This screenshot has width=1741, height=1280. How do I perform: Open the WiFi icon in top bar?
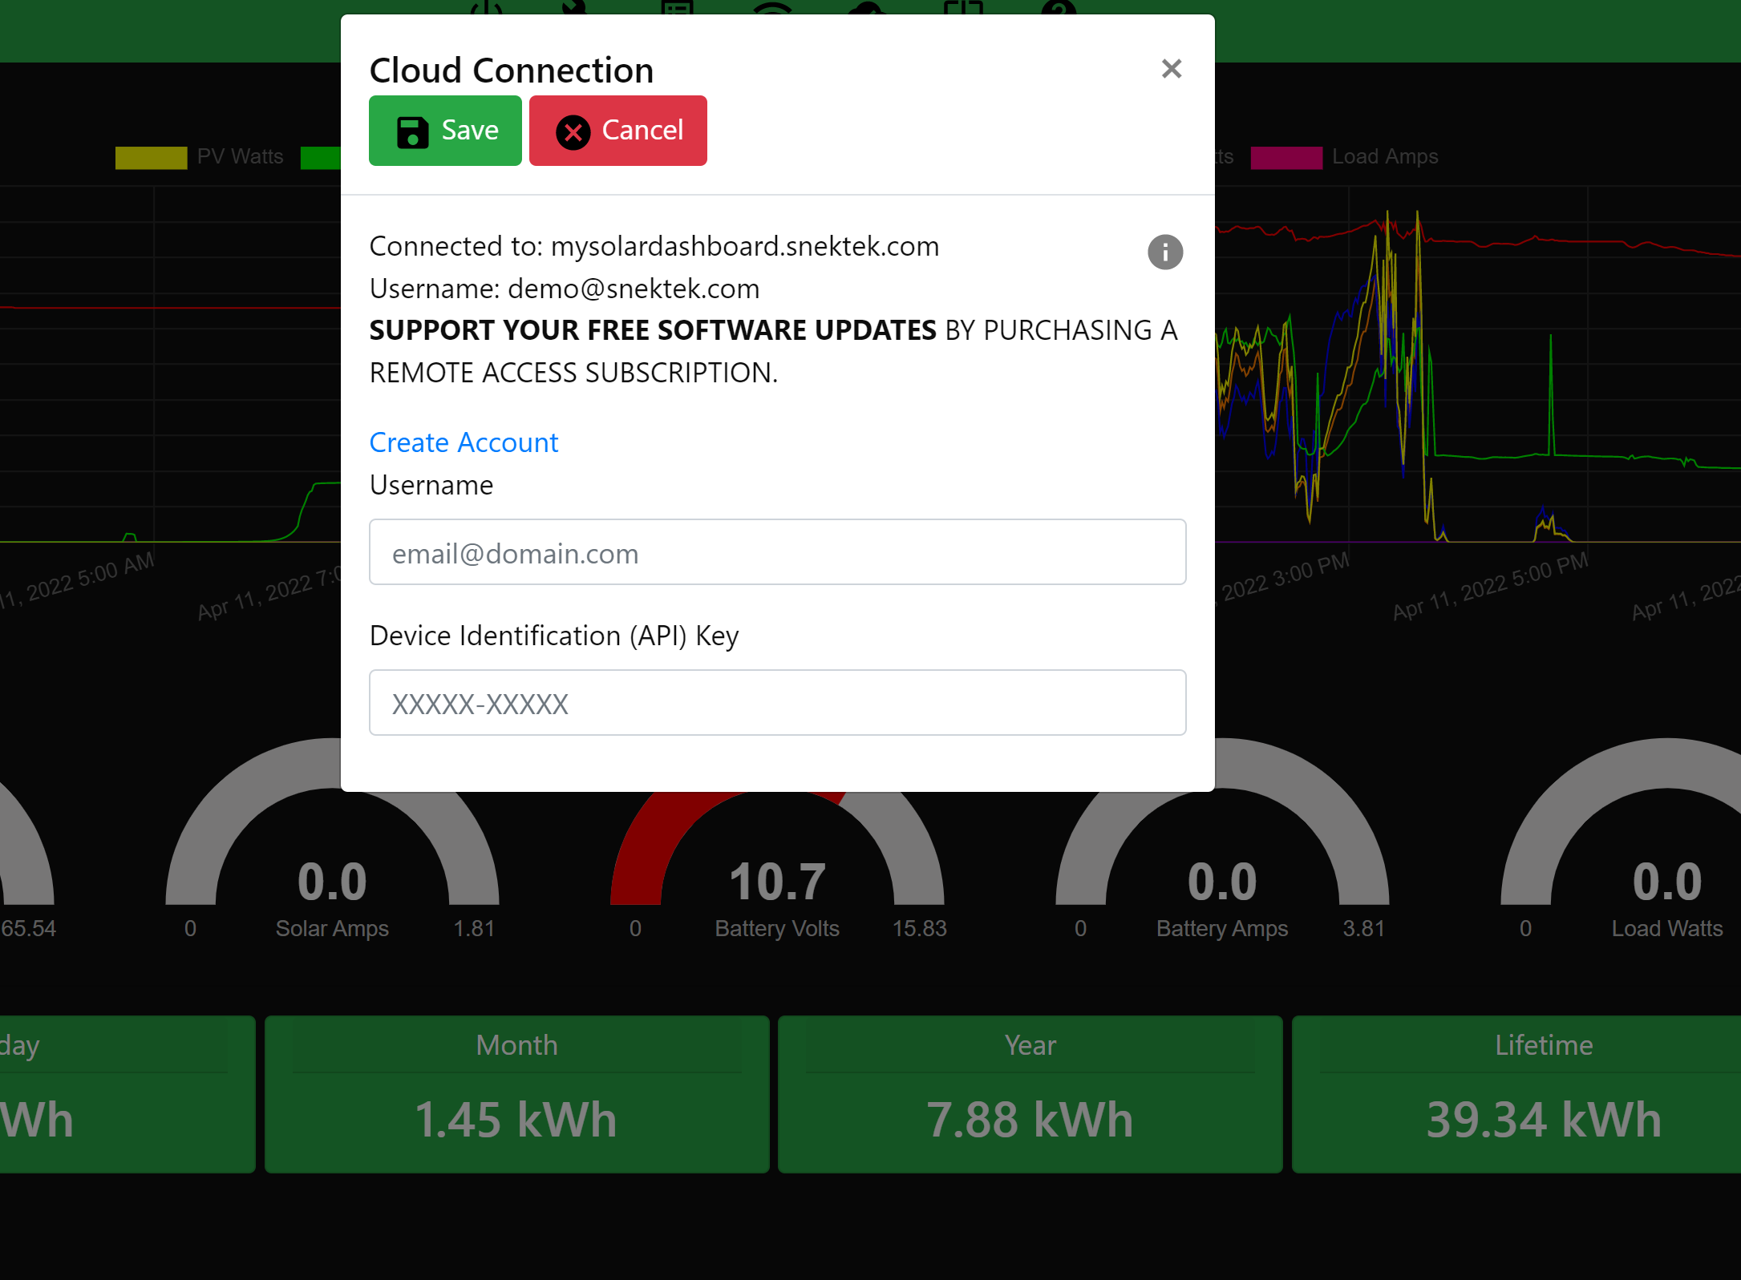[772, 8]
